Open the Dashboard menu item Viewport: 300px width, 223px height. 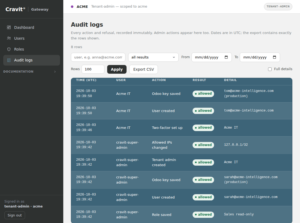pos(32,27)
